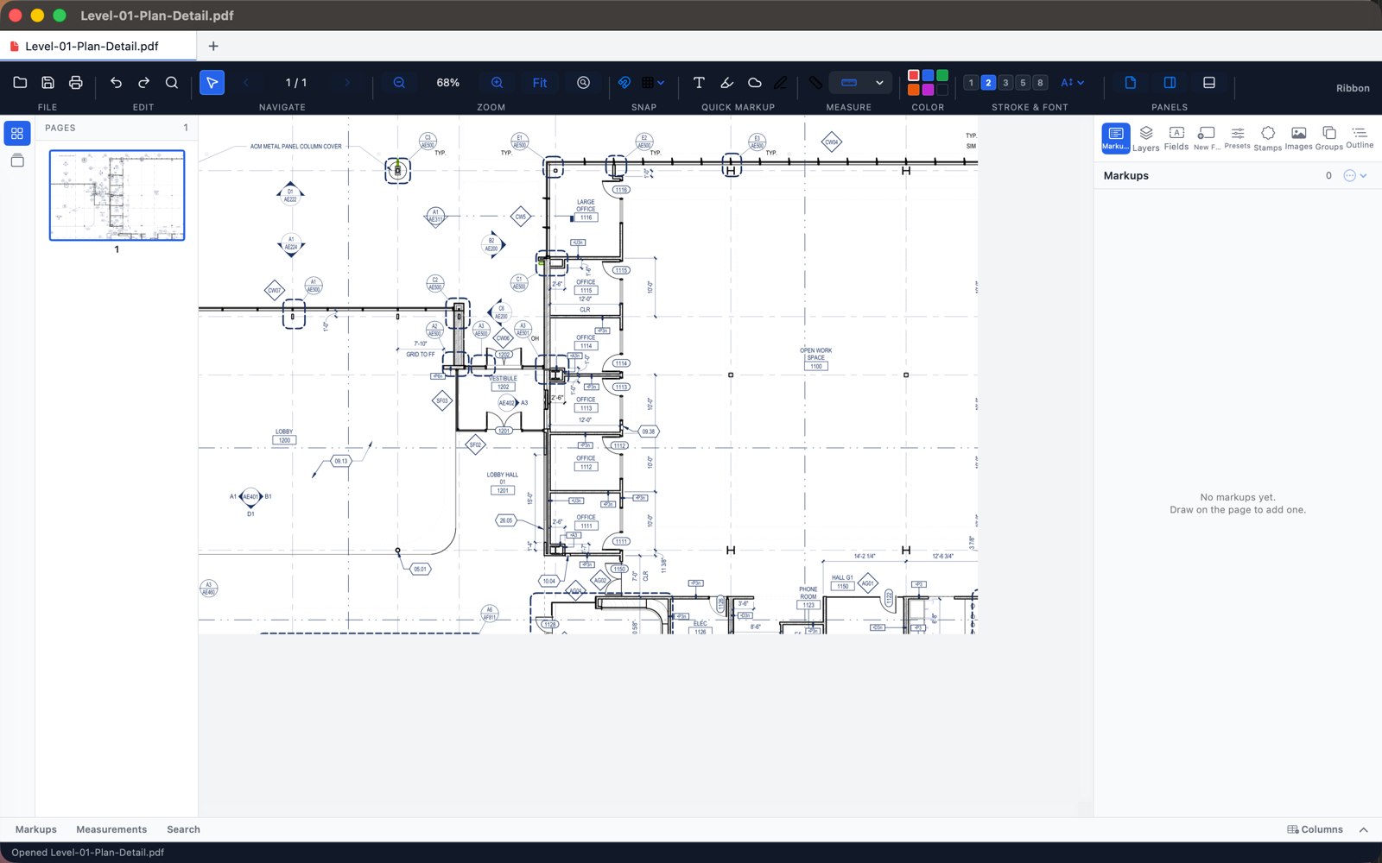Open the Markups panel tab

coord(1115,138)
